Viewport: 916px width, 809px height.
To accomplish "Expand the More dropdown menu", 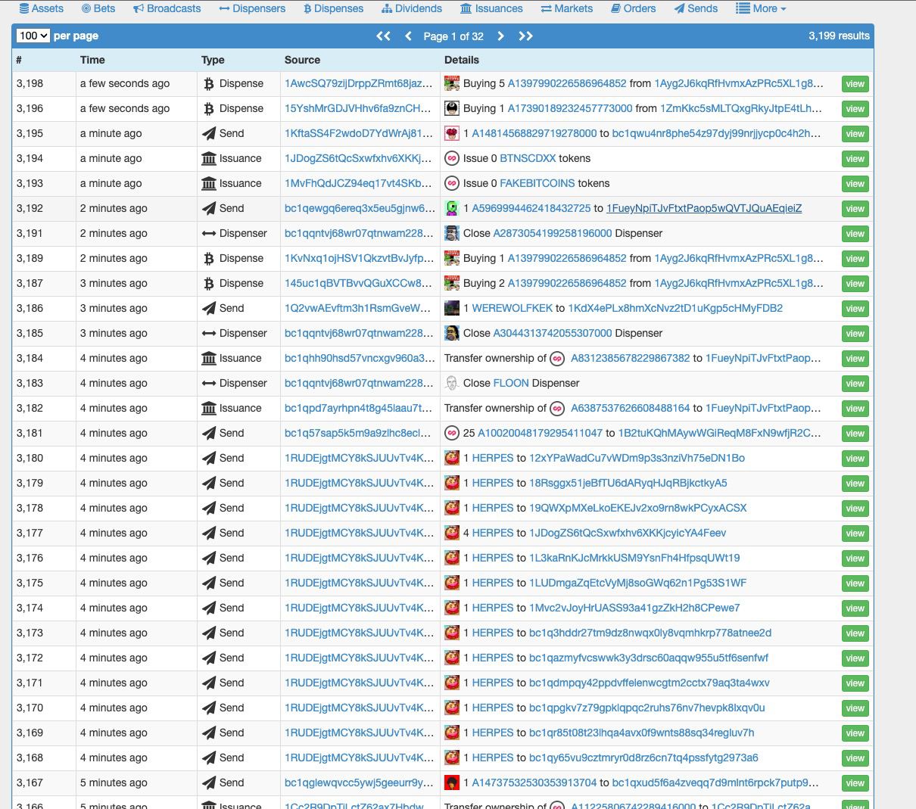I will click(x=761, y=8).
